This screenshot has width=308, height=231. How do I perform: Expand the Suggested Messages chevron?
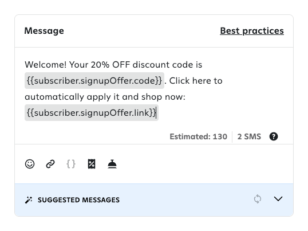pyautogui.click(x=278, y=199)
